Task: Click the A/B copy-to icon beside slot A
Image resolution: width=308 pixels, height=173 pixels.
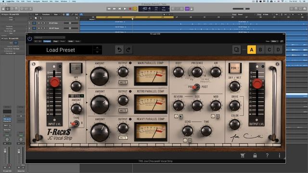Action: click(237, 49)
